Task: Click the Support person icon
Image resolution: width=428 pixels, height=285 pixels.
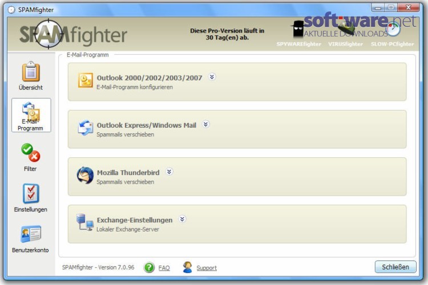Action: pos(187,267)
